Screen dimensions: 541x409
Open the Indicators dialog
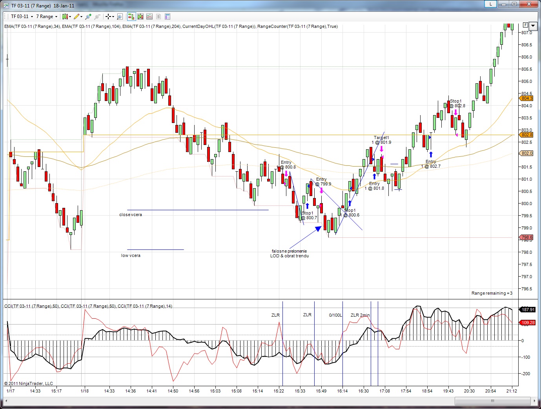point(149,17)
